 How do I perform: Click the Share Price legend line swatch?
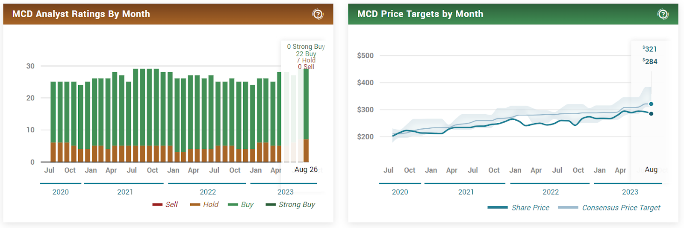498,207
